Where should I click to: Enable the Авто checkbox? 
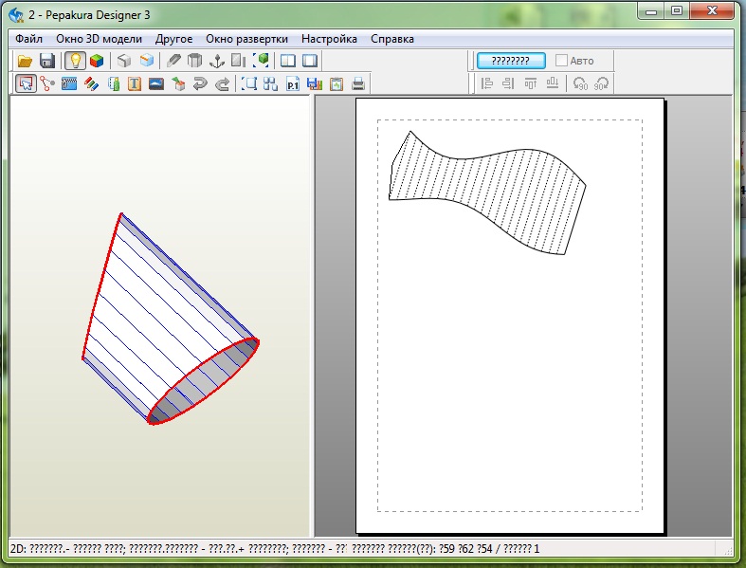[561, 61]
